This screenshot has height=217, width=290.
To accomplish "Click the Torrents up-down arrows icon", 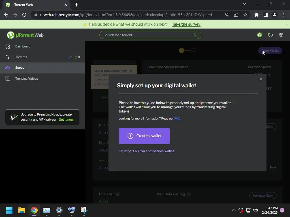I will (8, 57).
